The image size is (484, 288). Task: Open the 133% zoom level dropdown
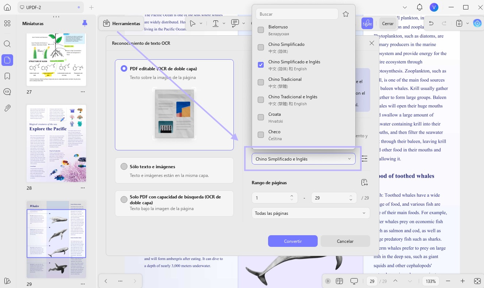[431, 281]
